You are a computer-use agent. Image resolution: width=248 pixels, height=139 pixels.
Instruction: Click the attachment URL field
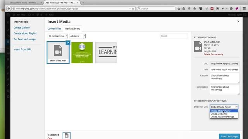coord(225,63)
